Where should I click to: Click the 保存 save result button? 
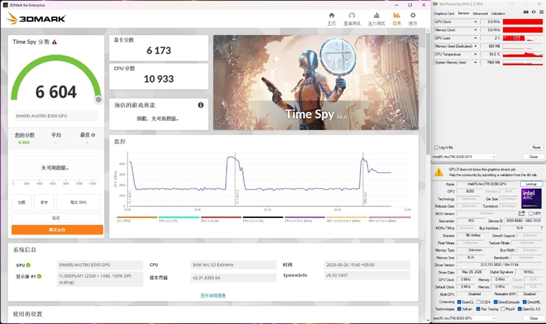[x=44, y=202]
